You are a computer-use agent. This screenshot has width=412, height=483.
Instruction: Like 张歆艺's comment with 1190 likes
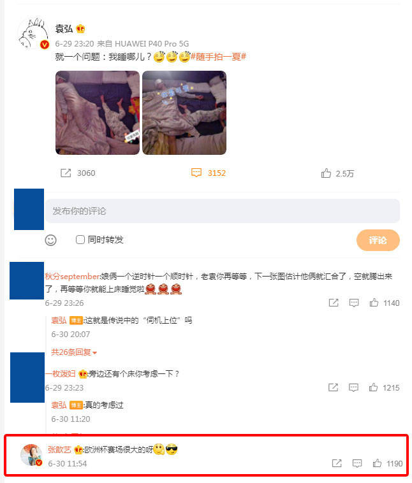coord(377,463)
